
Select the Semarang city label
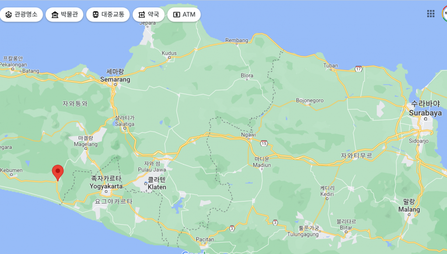(x=115, y=76)
